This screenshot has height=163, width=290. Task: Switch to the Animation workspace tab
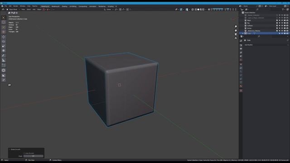coord(92,6)
